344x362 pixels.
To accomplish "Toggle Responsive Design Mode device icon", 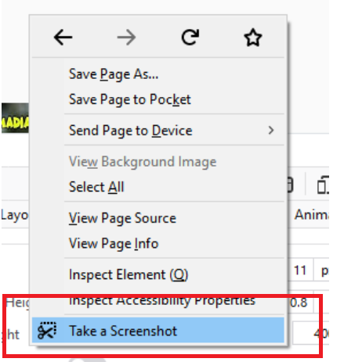I will click(323, 185).
